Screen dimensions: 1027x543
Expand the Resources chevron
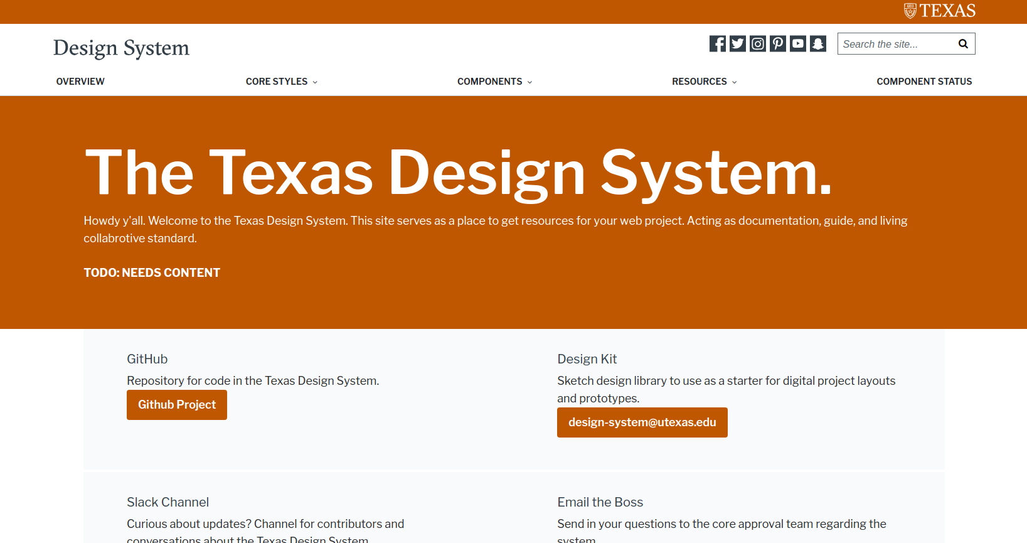[x=734, y=82]
